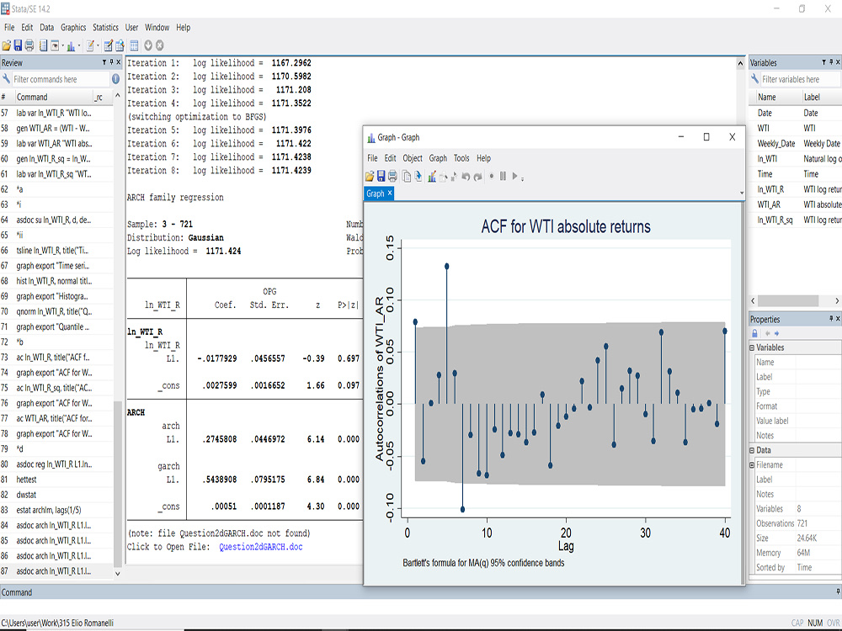Image resolution: width=842 pixels, height=631 pixels.
Task: Open the Data Editor (edit) icon
Action: 109,45
